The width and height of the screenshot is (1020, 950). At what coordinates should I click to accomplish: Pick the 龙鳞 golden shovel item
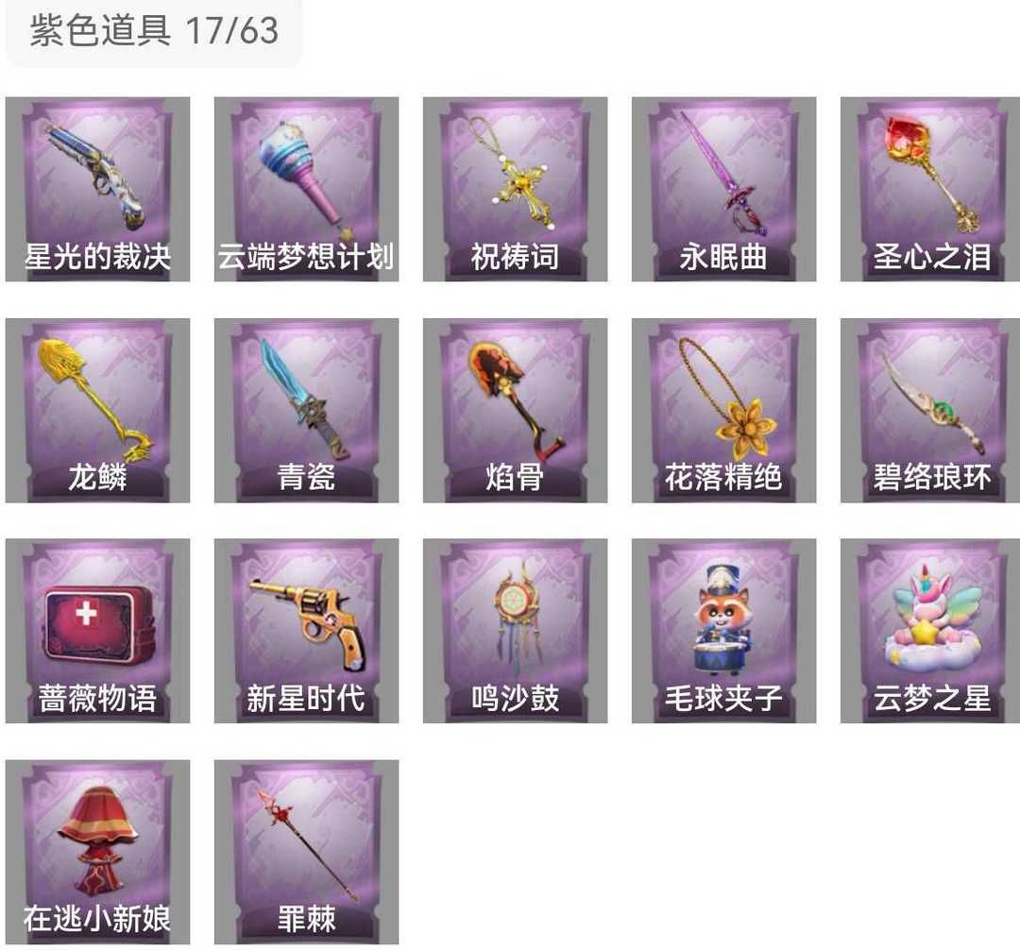pyautogui.click(x=97, y=410)
